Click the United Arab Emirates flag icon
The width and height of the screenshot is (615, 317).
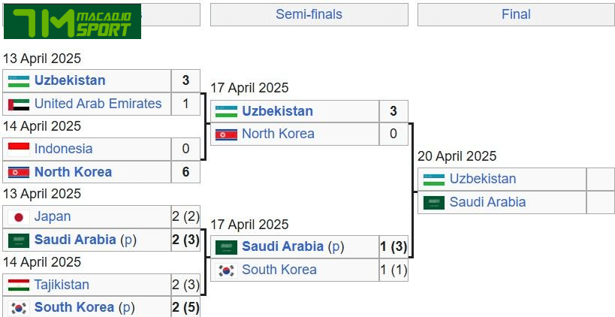coord(19,104)
